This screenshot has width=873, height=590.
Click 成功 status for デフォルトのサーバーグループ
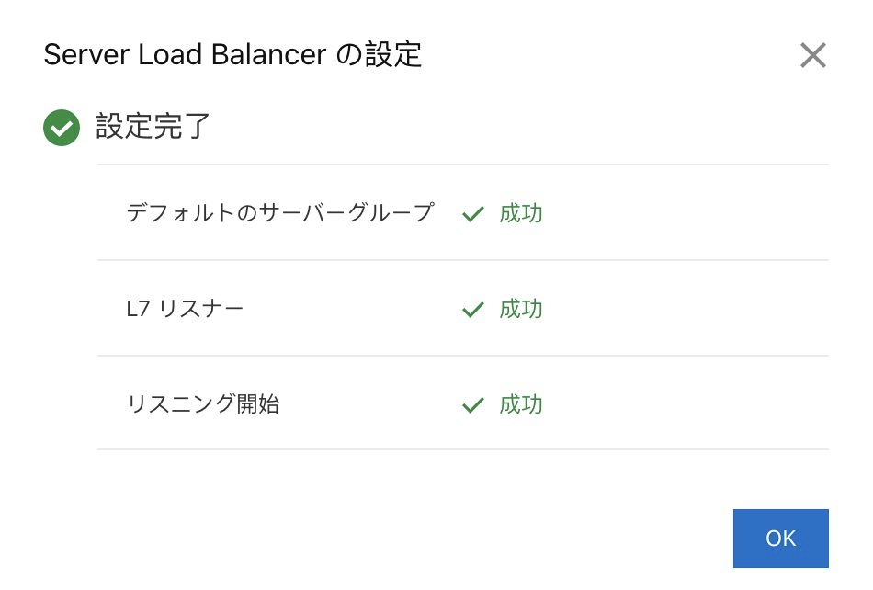click(521, 214)
